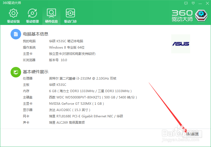Click the 操作系统 label

click(x=29, y=48)
